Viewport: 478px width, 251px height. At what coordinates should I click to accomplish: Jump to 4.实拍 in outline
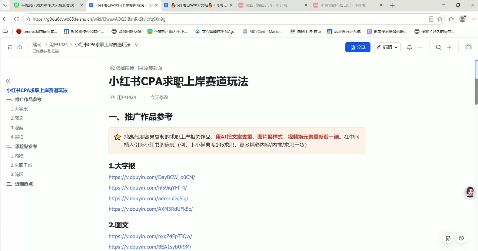tap(17, 137)
